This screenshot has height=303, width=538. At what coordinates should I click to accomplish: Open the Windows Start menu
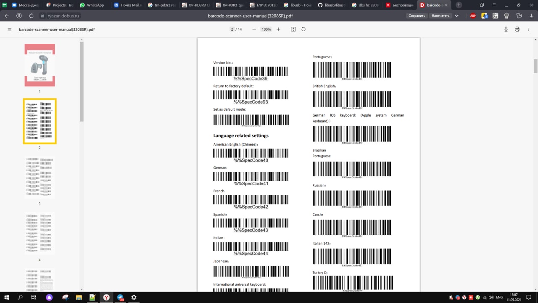click(x=7, y=297)
